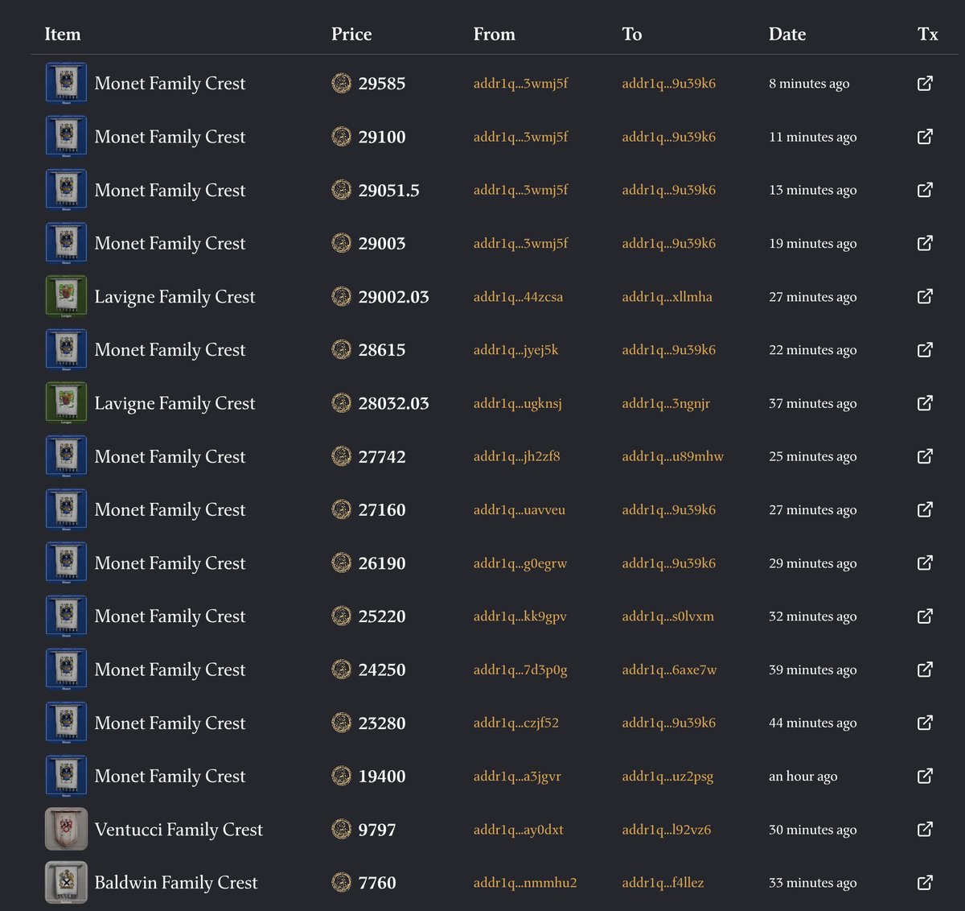Image resolution: width=965 pixels, height=911 pixels.
Task: Open sender address addr1q...jh2zf8
Action: pos(516,456)
